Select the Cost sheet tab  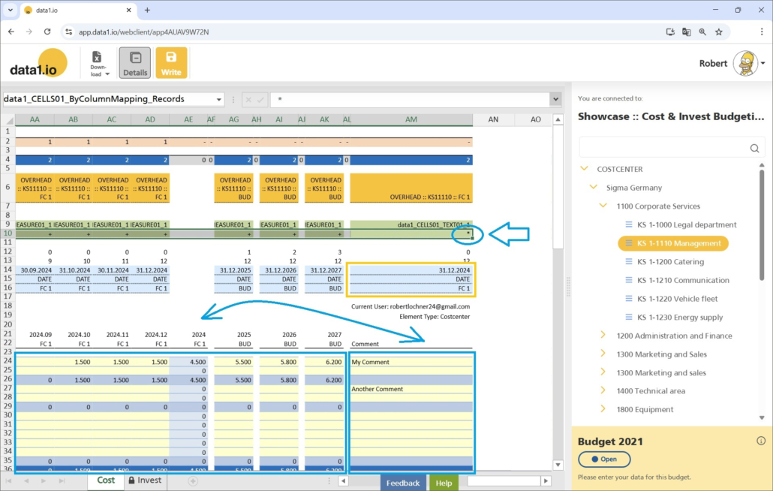106,480
